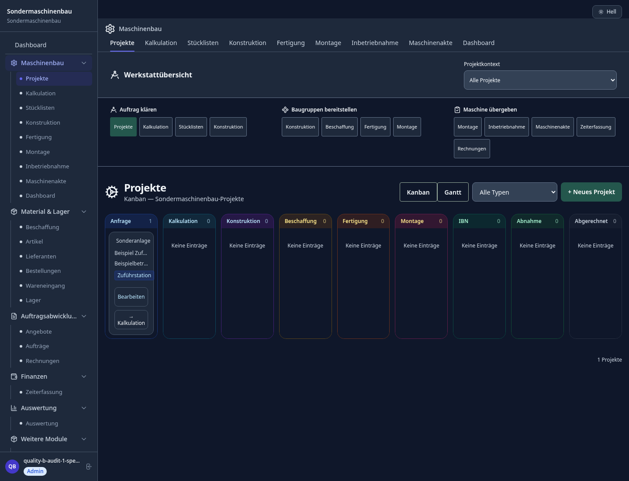Click the Sonderanlage card title
The image size is (629, 481).
click(x=133, y=241)
